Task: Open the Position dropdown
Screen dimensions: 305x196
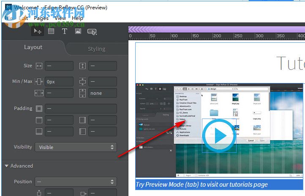Action: tap(76, 182)
